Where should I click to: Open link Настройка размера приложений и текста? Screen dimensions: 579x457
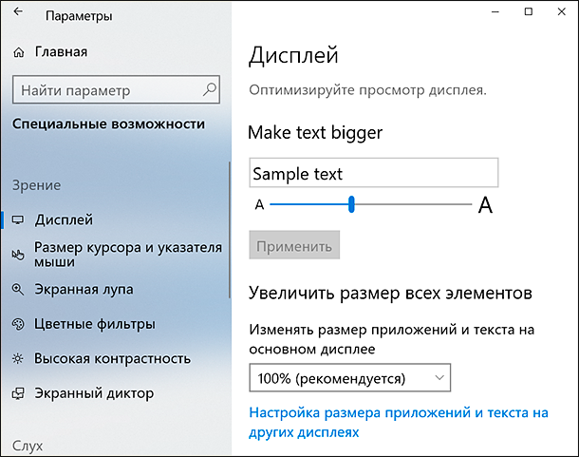pos(399,423)
